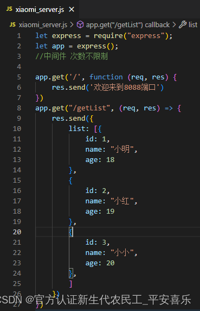This screenshot has height=311, width=200.
Task: Click 'id: 2,' on line 16
Action: [x=98, y=191]
